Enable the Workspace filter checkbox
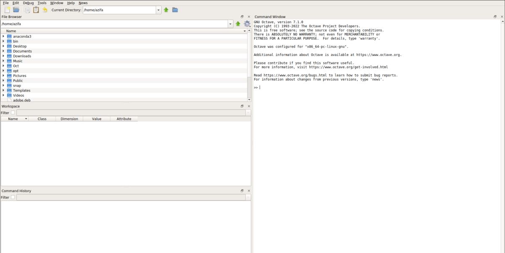The image size is (505, 253). (x=13, y=113)
